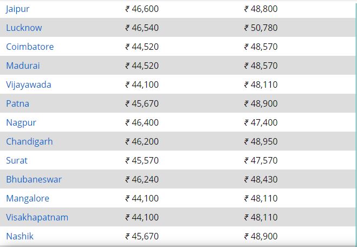
Task: Select the Madurai city link
Action: coord(23,66)
